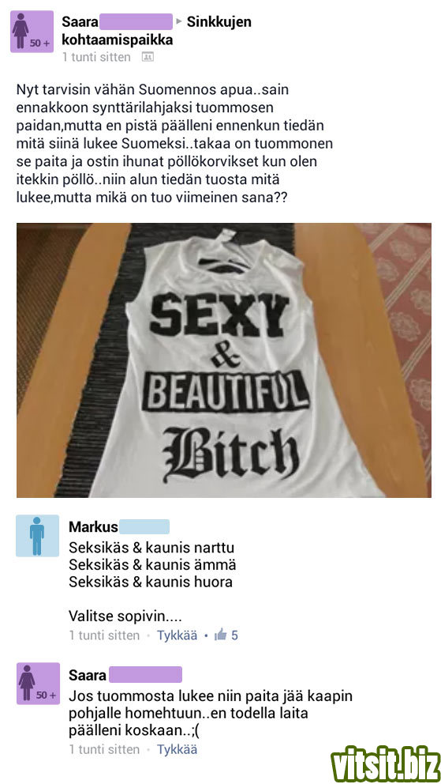Click the post text starting "Nyt tarvisin"
The height and width of the screenshot is (784, 441).
[x=174, y=144]
